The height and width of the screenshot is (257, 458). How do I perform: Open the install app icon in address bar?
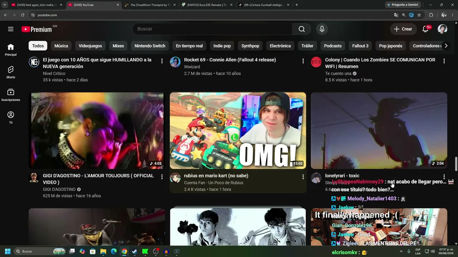pos(411,15)
